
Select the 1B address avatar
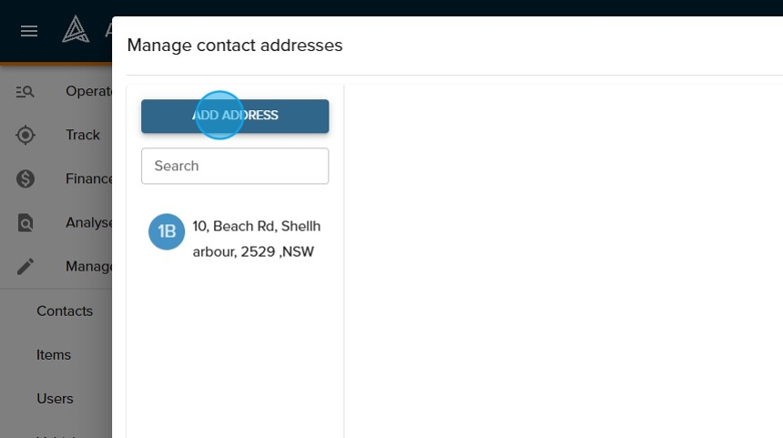click(167, 232)
